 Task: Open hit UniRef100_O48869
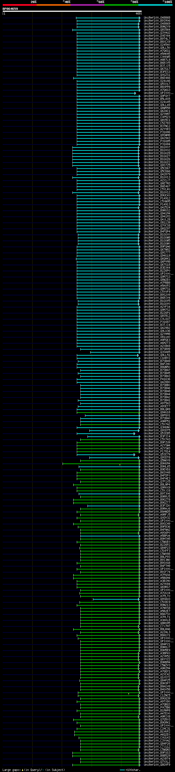click(x=157, y=24)
